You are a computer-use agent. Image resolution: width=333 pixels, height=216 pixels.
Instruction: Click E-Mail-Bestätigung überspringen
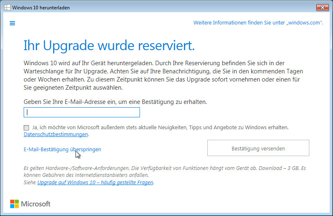[x=62, y=150]
